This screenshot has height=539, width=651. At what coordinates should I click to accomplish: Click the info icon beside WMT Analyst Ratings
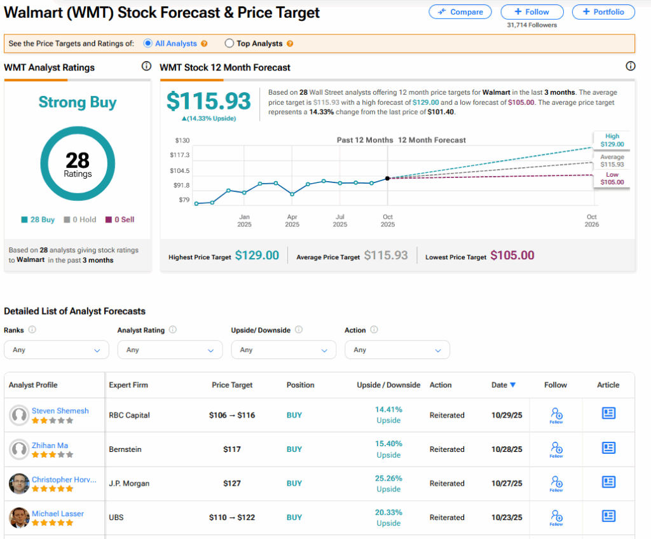coord(146,66)
